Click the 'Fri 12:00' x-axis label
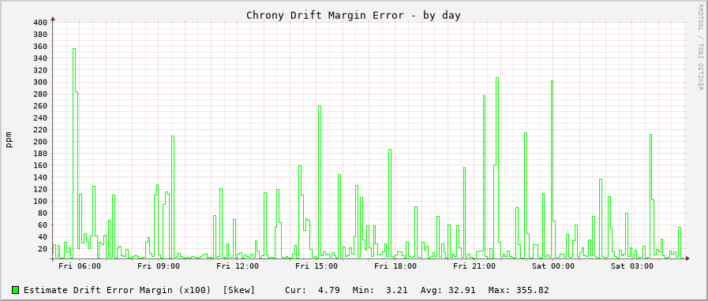The width and height of the screenshot is (708, 301). (x=238, y=266)
